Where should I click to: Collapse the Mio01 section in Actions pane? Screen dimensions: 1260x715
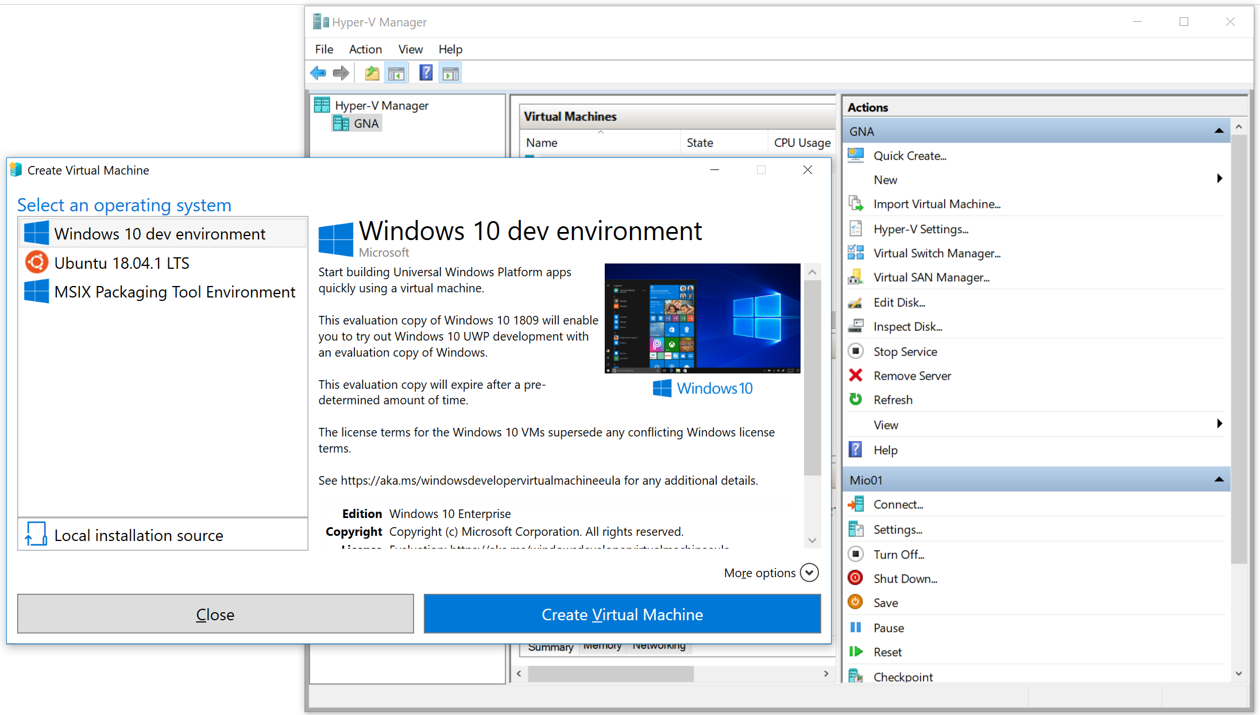[1219, 480]
